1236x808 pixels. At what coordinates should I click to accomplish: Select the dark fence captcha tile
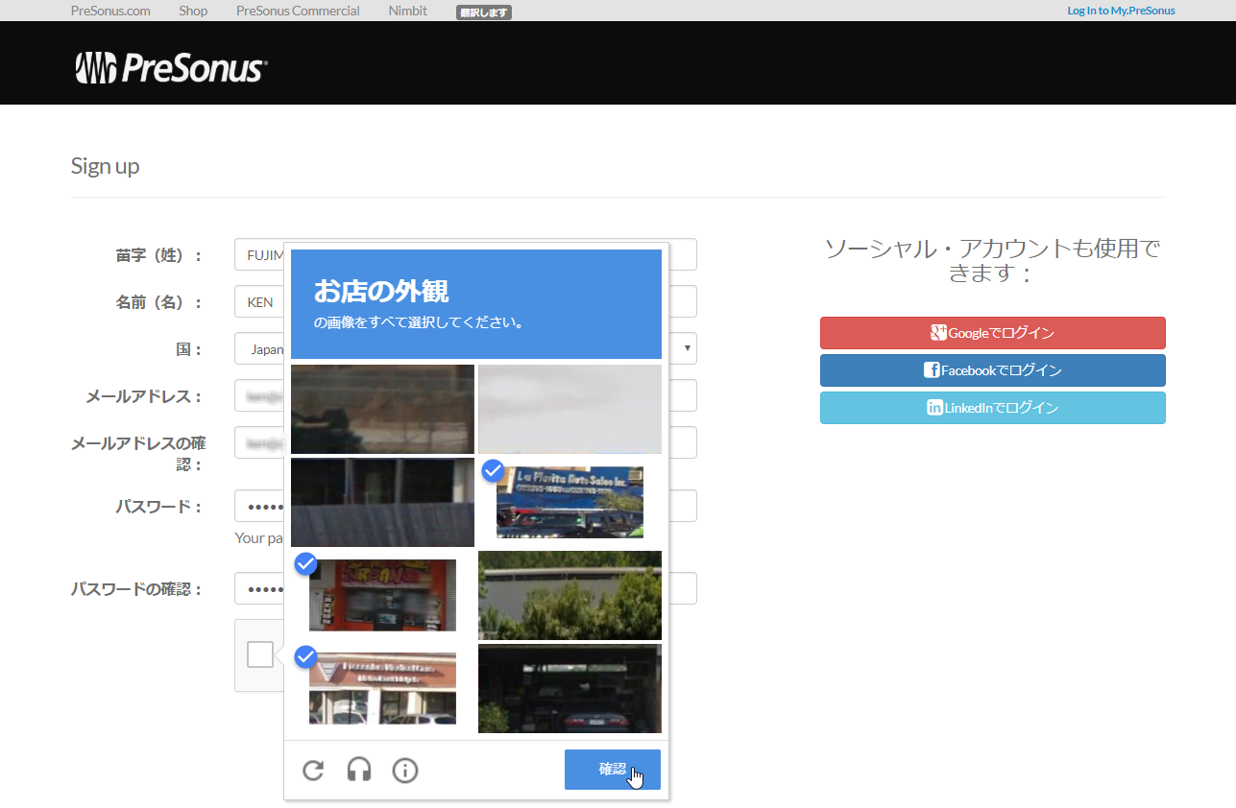pyautogui.click(x=382, y=502)
